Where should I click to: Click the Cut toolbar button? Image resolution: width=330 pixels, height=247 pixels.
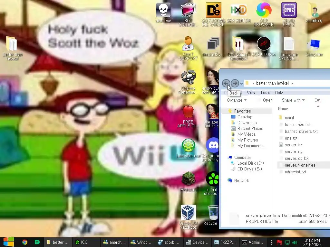pos(317,100)
